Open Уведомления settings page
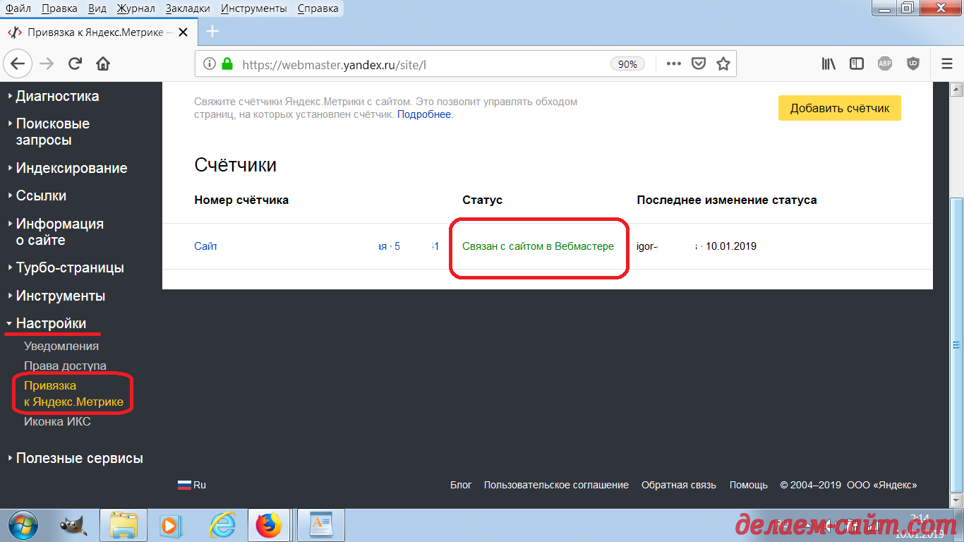 pos(61,346)
